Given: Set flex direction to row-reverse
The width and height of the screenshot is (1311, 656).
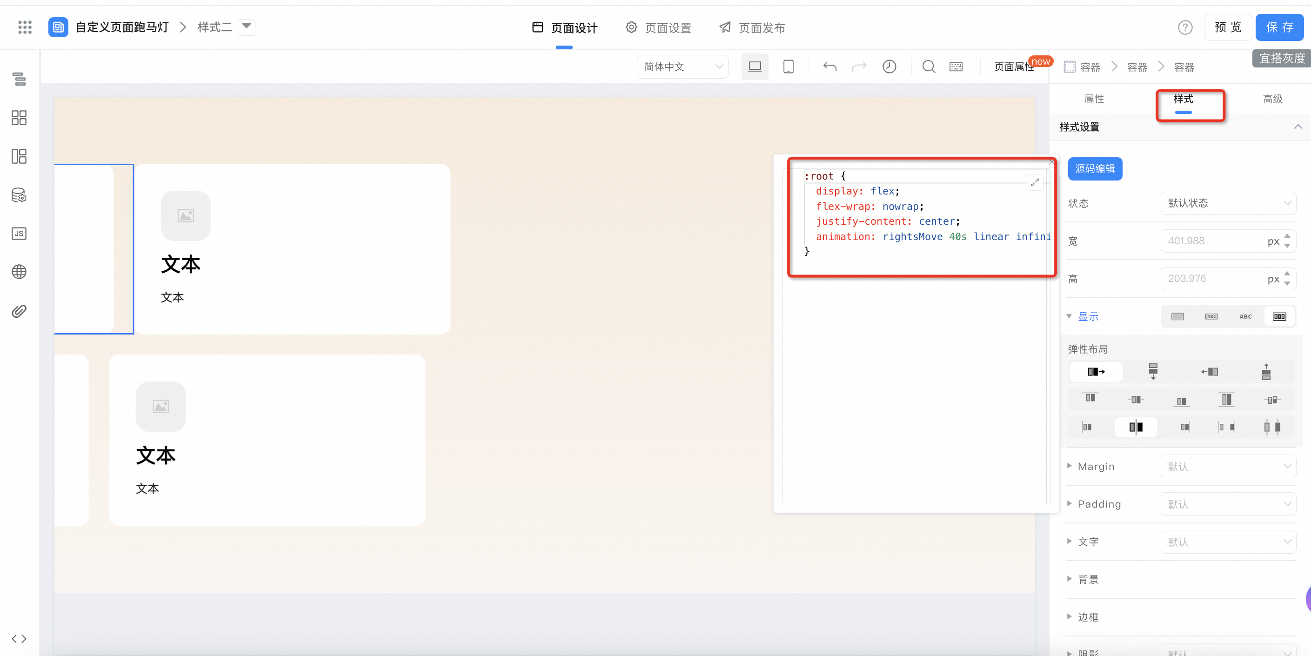Looking at the screenshot, I should (x=1210, y=372).
